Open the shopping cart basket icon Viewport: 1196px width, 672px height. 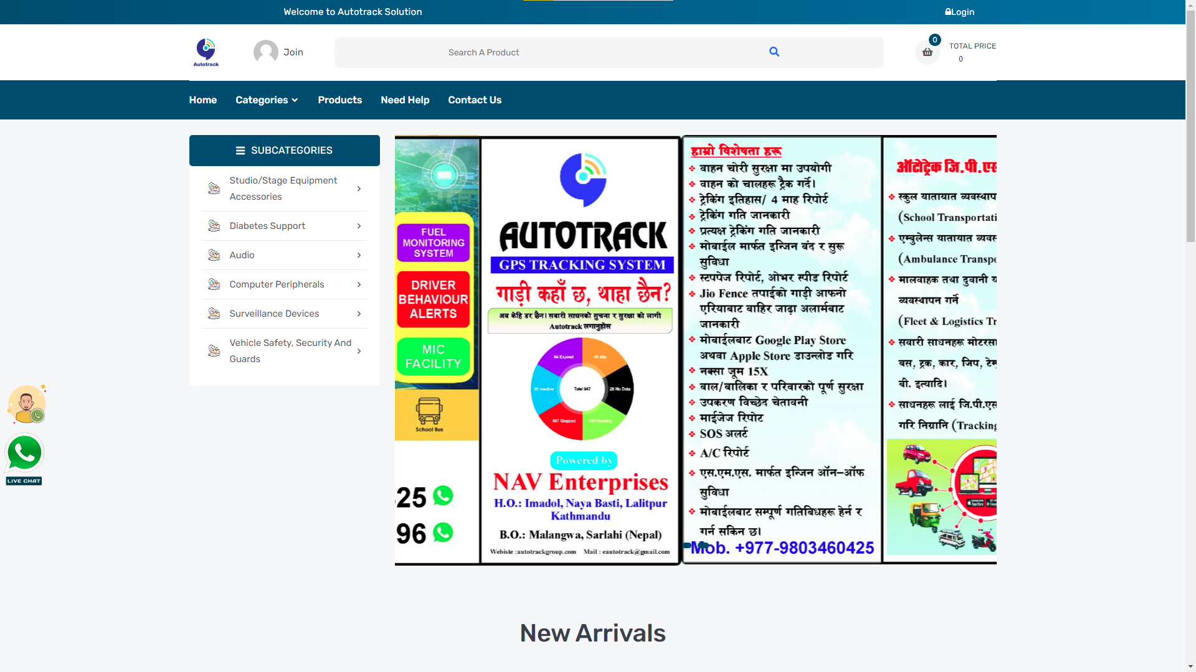pos(927,52)
